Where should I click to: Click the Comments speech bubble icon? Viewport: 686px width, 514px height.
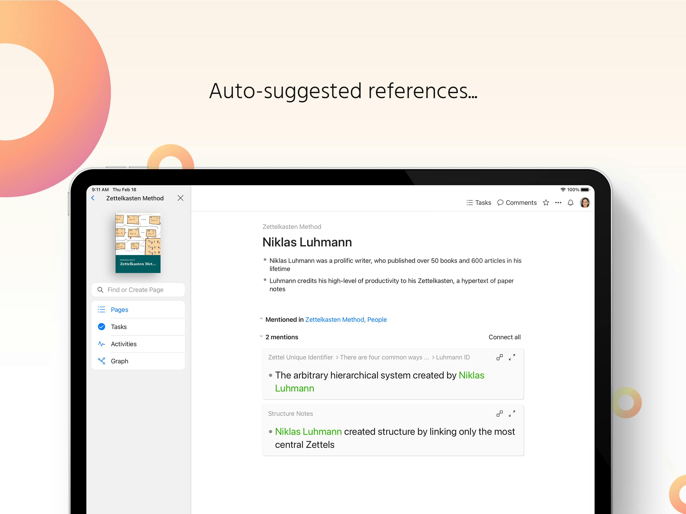[500, 203]
